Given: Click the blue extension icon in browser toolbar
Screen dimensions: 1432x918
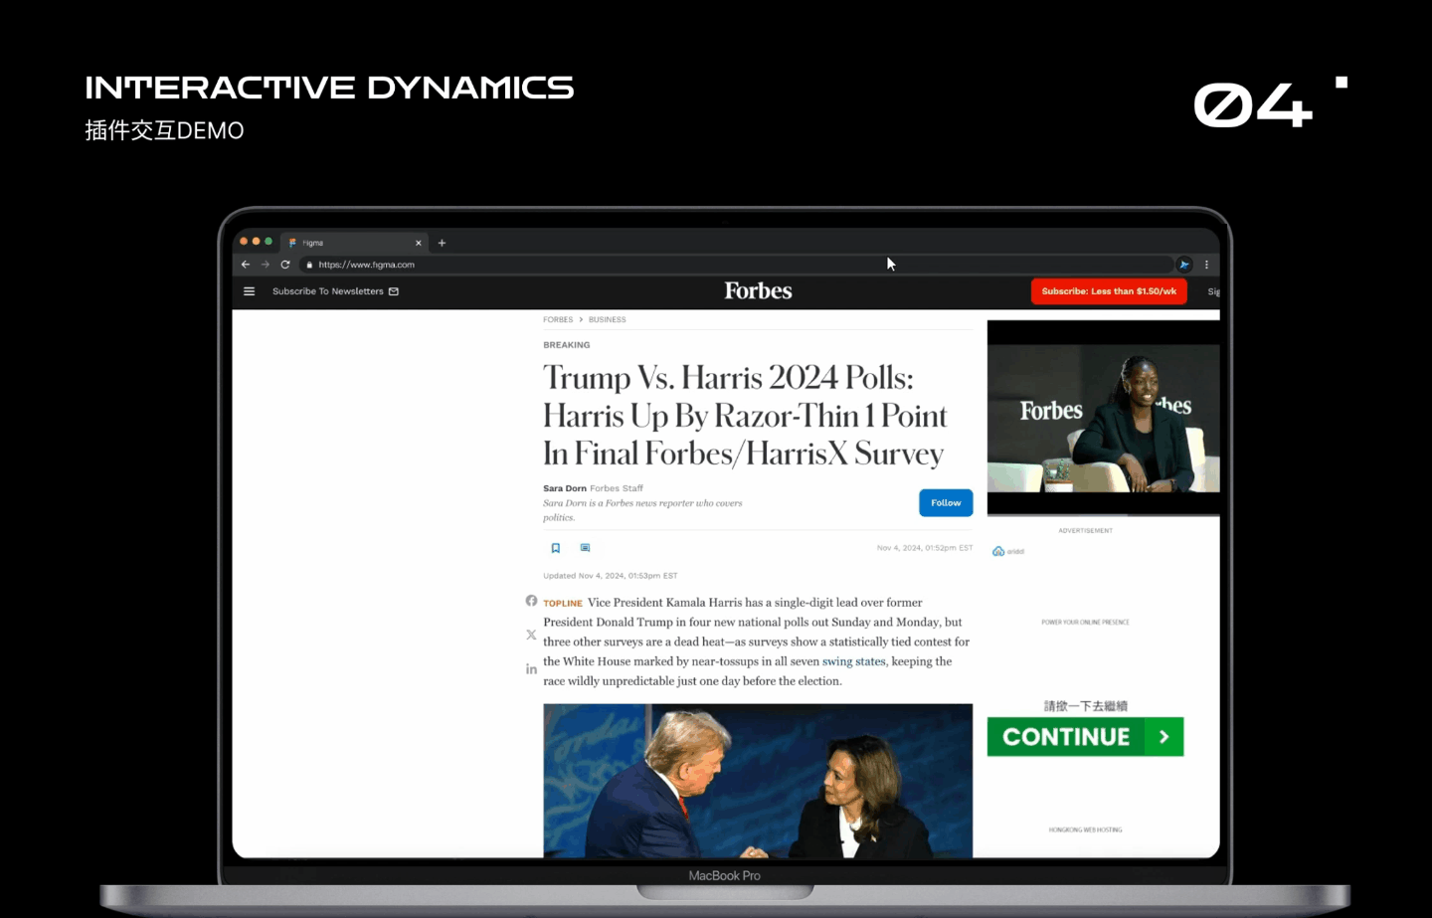Looking at the screenshot, I should click(x=1184, y=265).
